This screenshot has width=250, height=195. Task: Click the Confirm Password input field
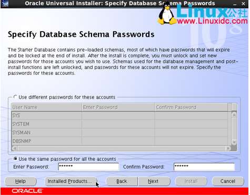click(x=204, y=167)
